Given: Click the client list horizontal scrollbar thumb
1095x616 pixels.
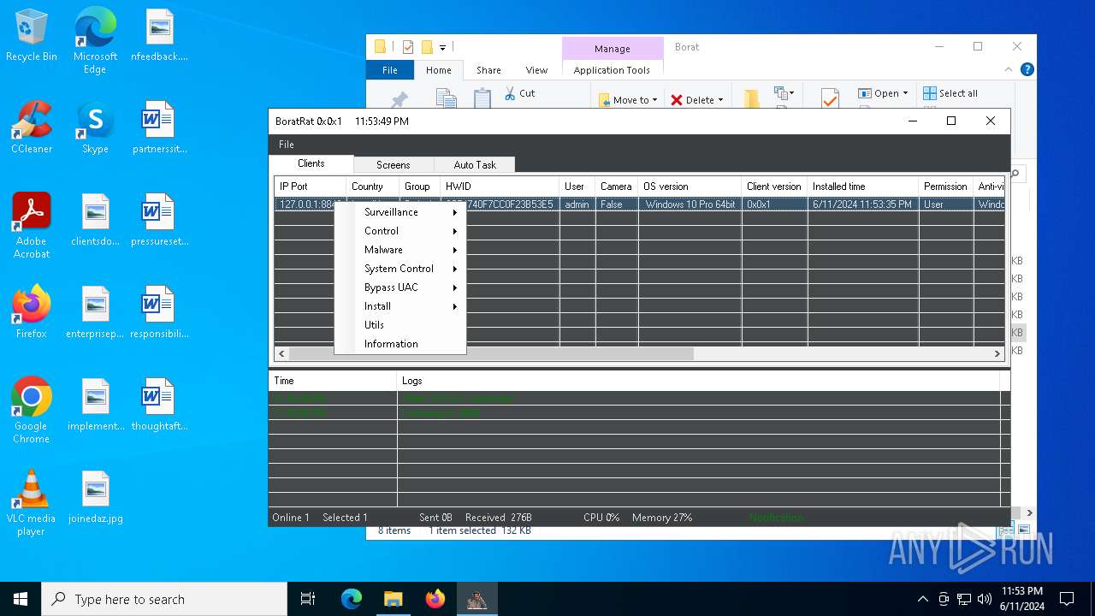Looking at the screenshot, I should (491, 353).
